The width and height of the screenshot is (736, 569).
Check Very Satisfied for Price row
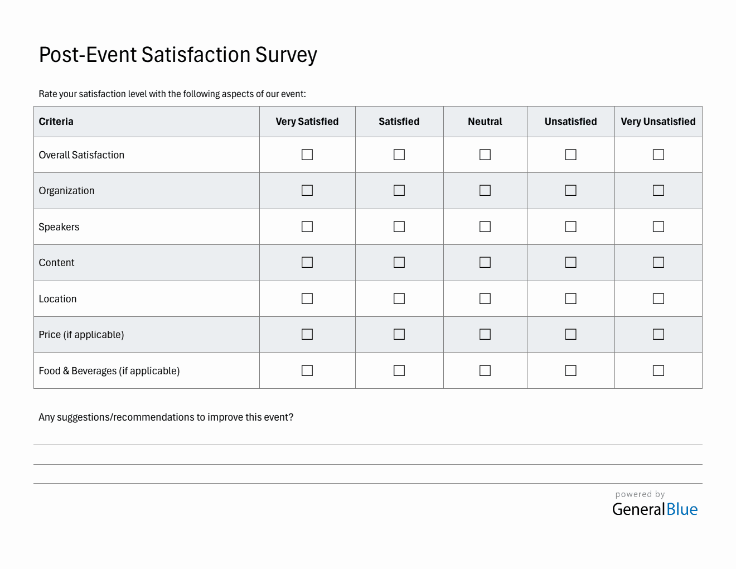point(307,334)
